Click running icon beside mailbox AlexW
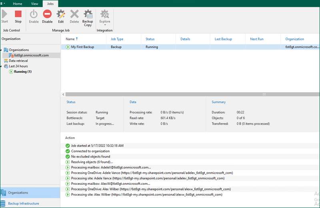320x208 pixels. tap(68, 184)
